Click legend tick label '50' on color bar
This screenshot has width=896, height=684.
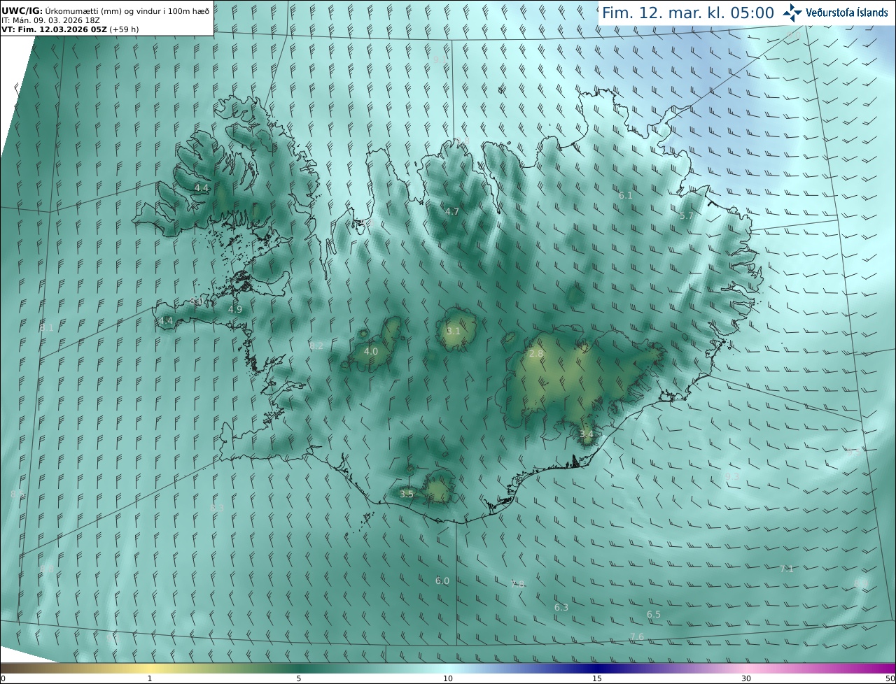pyautogui.click(x=890, y=678)
